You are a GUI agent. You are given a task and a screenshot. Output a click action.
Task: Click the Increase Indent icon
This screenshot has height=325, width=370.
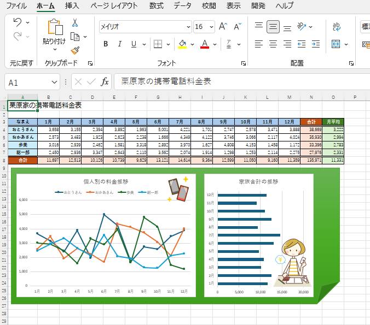[x=316, y=44]
